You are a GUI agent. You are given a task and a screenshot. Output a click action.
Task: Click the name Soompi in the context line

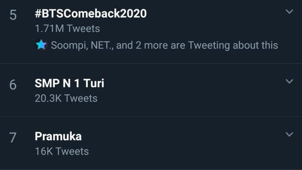click(x=69, y=46)
